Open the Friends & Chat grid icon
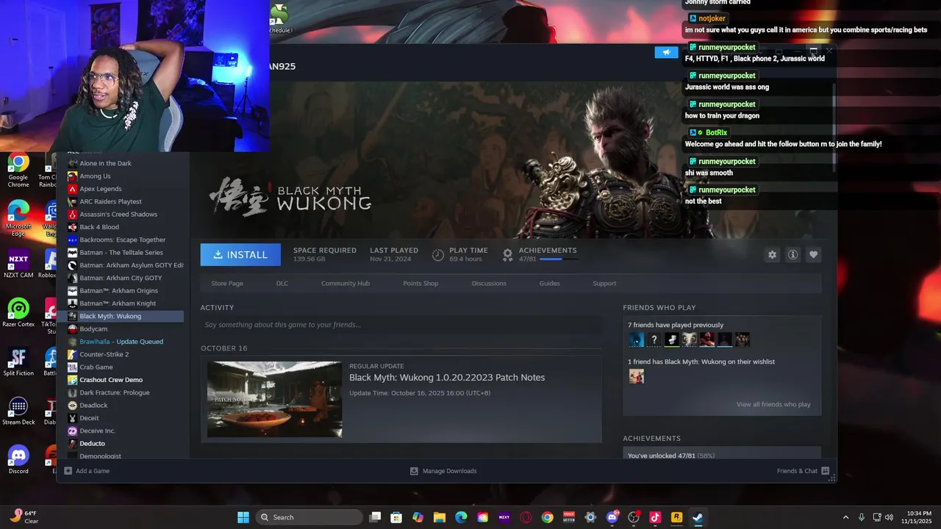941x529 pixels. [x=826, y=471]
